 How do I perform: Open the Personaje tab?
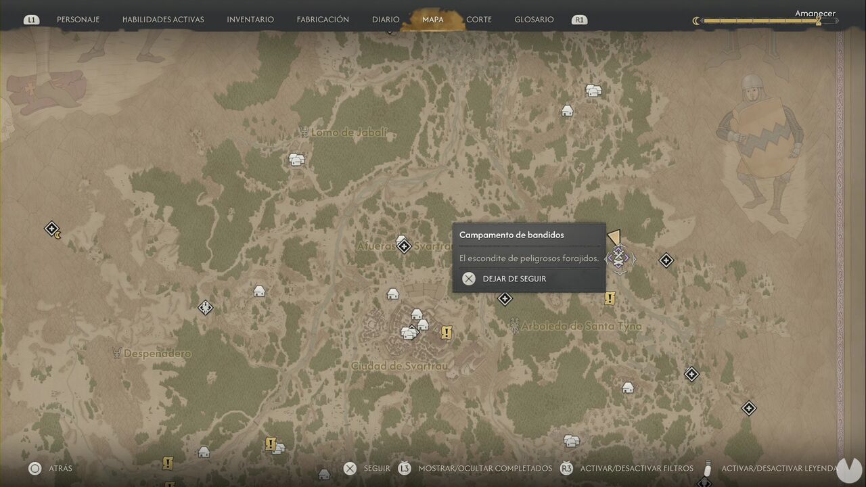(x=78, y=20)
